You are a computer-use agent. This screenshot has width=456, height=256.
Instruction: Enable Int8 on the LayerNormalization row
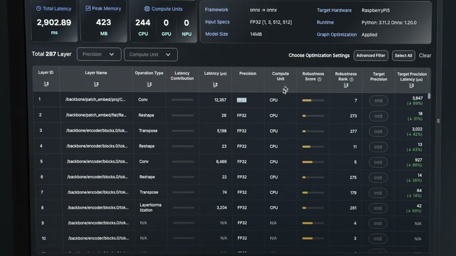pos(378,208)
